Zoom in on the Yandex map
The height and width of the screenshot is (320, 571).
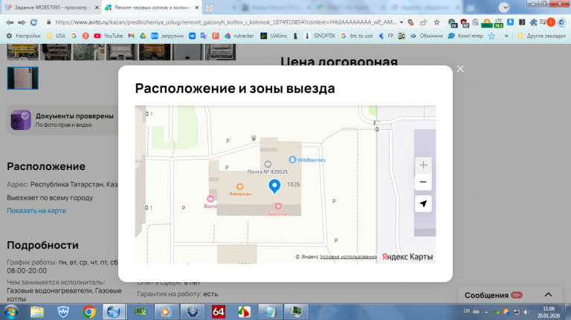coord(423,166)
